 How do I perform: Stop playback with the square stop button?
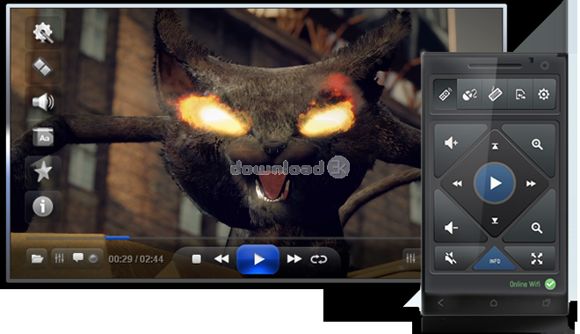click(x=197, y=259)
